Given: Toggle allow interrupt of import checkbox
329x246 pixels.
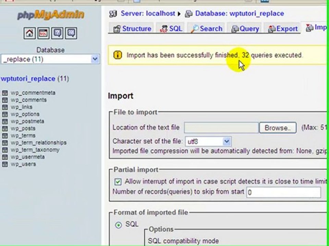Looking at the screenshot, I should tap(118, 181).
